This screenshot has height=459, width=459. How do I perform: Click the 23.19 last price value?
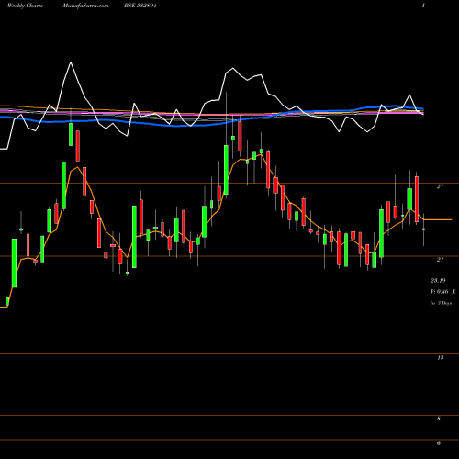tap(438, 280)
